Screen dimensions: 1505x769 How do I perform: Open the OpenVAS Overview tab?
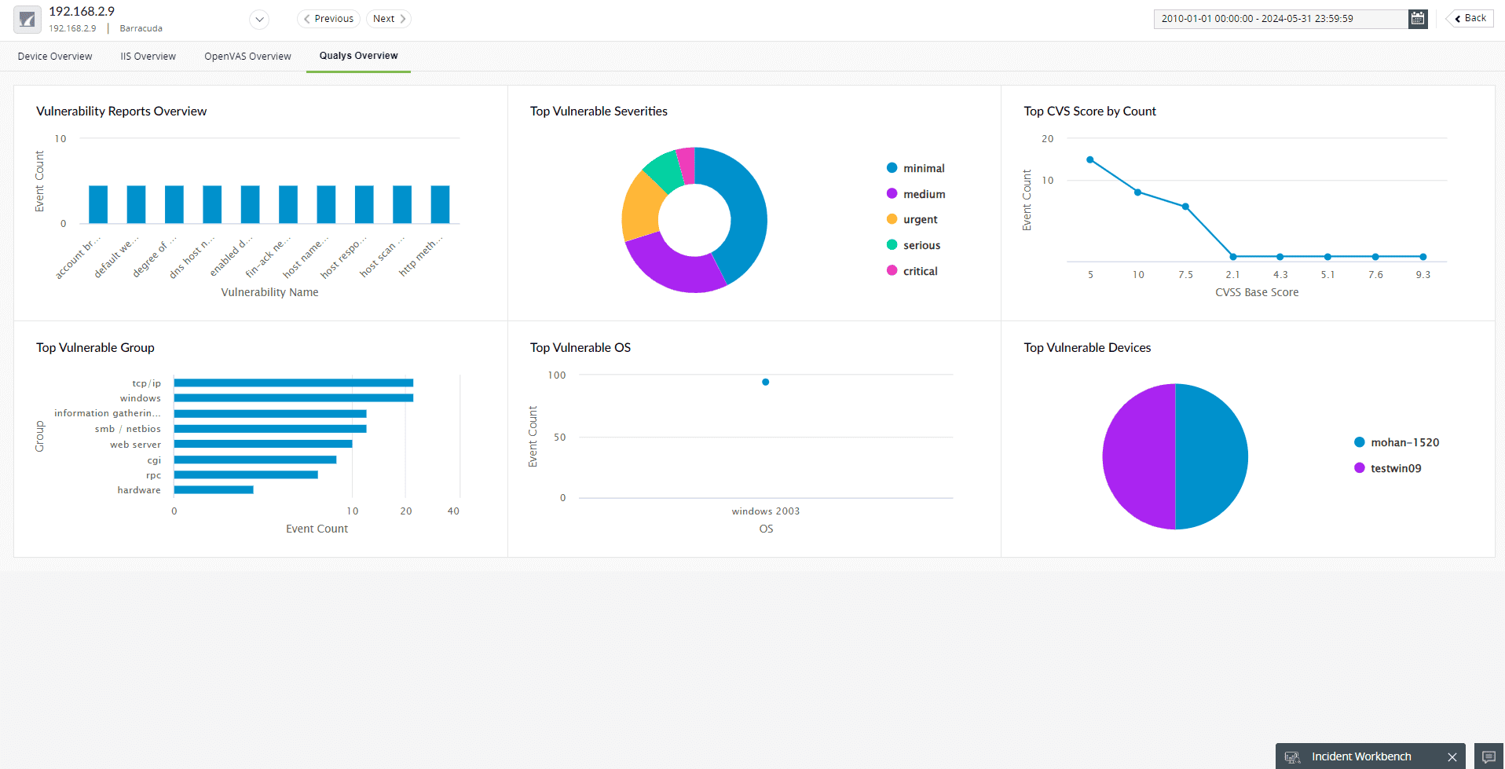tap(247, 57)
